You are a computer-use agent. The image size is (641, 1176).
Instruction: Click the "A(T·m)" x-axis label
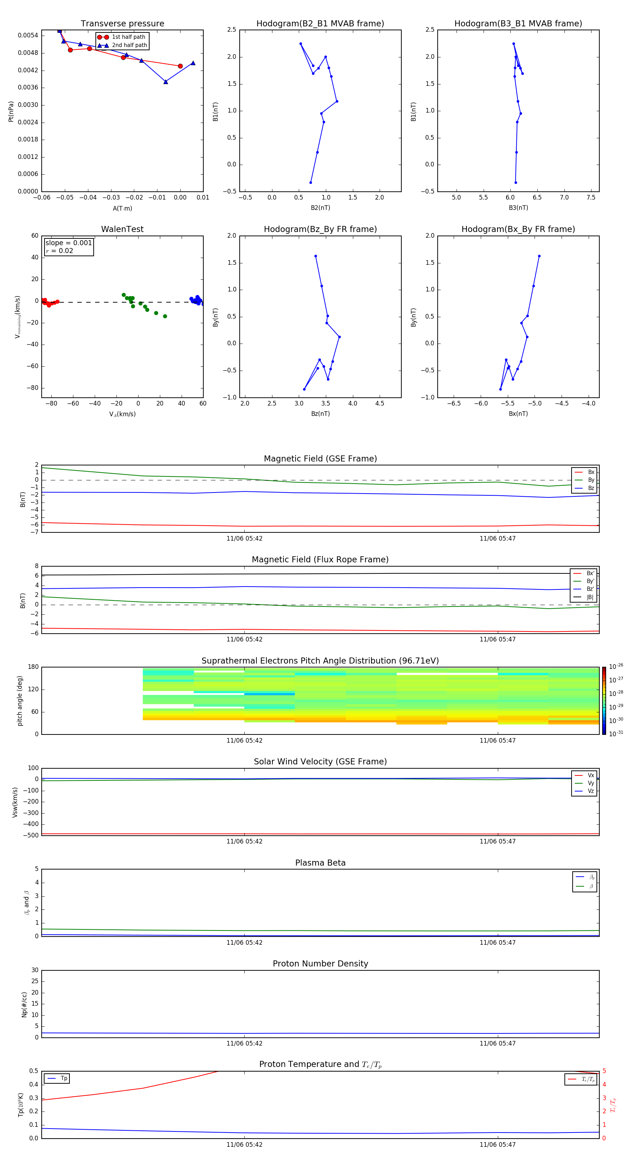[x=122, y=208]
